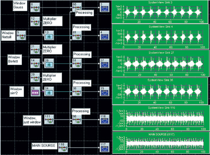Select multiplier token 26
The height and width of the screenshot is (155, 210).
(49, 63)
